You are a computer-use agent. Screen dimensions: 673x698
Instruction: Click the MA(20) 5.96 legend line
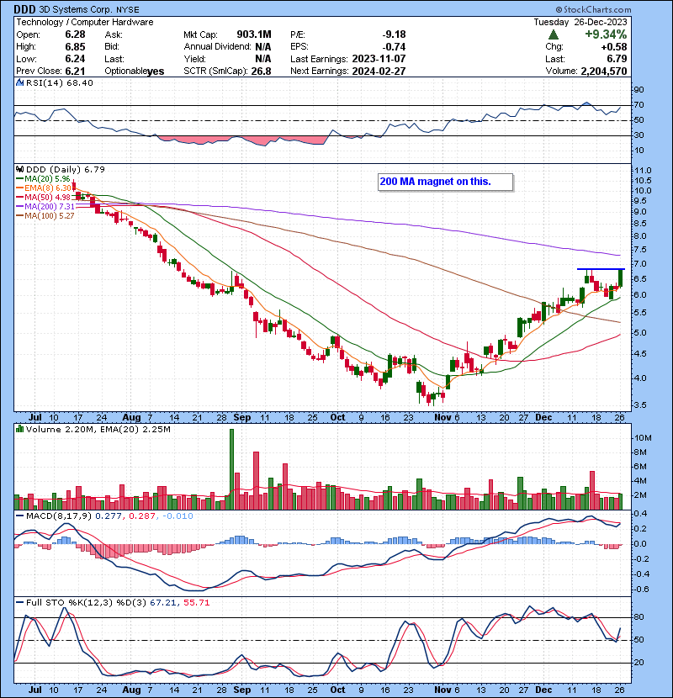(x=19, y=179)
